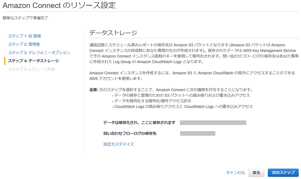Click disabled ステップ 5: レビューと作成
Image resolution: width=301 pixels, height=179 pixels.
click(32, 69)
